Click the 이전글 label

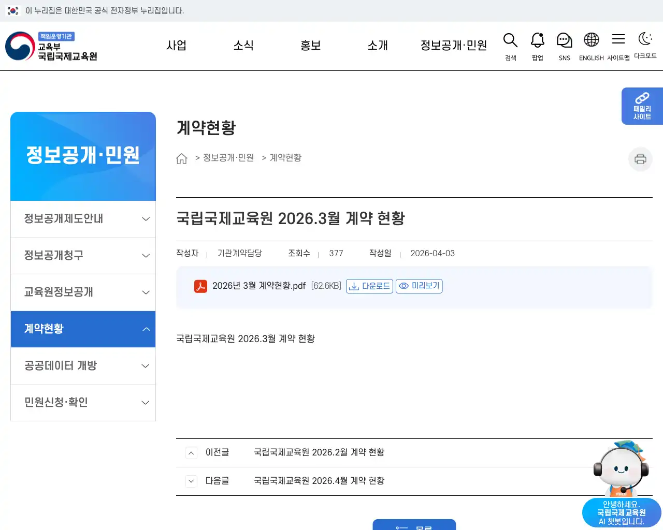click(217, 452)
